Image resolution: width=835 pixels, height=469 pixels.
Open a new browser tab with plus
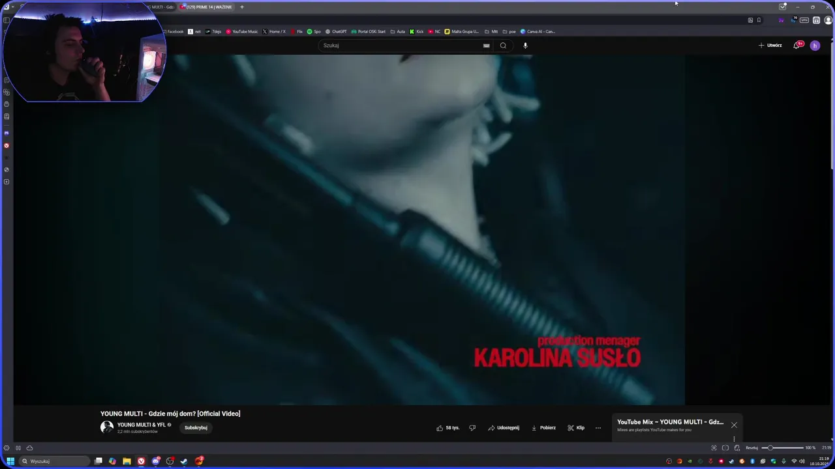point(242,7)
